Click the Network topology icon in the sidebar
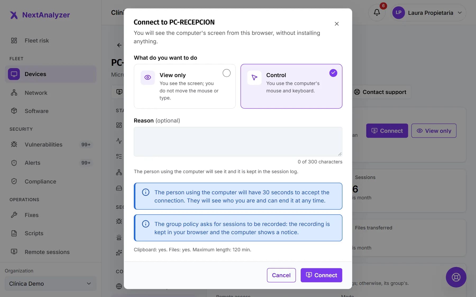This screenshot has height=297, width=476. click(14, 93)
